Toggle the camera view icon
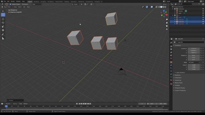 point(167,26)
